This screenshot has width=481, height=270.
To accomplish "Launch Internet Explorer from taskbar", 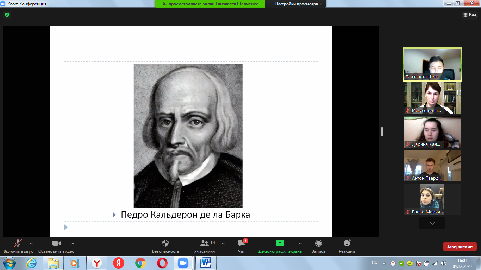I will pos(31,263).
